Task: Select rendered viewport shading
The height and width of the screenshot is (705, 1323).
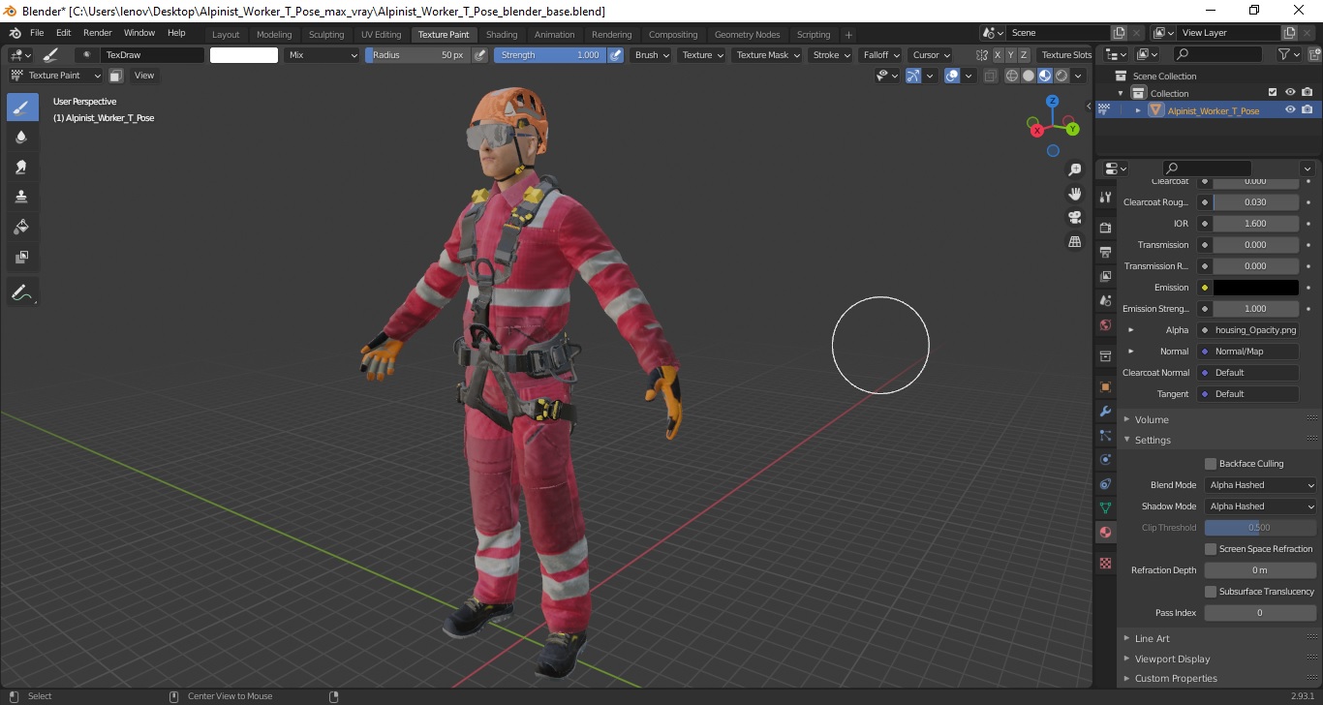Action: click(x=1061, y=76)
